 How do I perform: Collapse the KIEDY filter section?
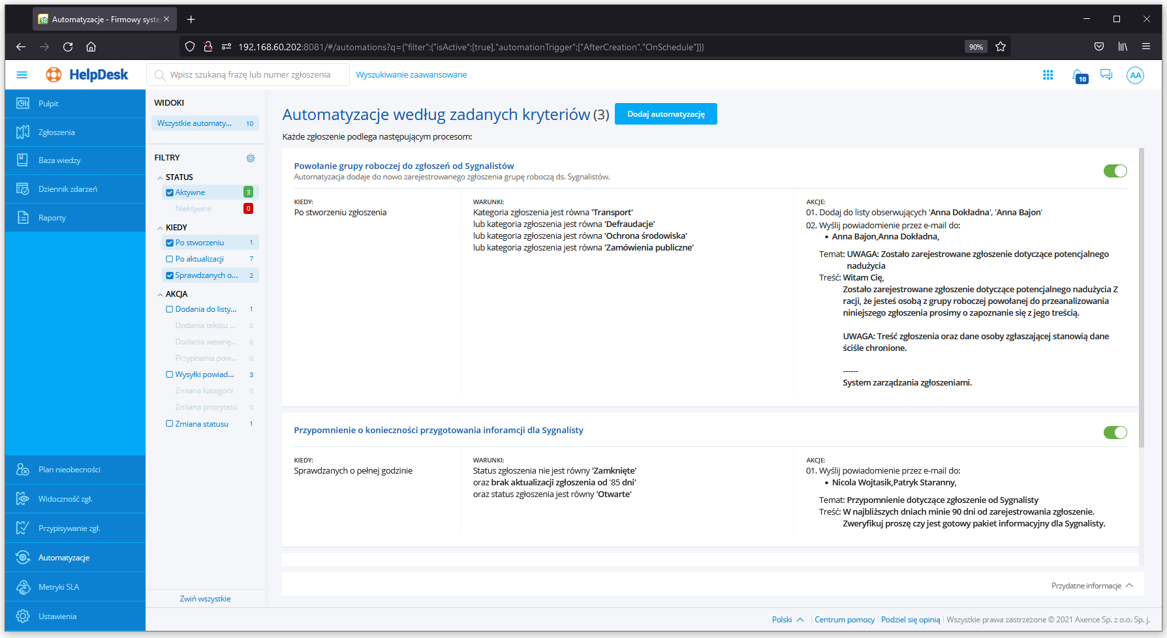point(161,228)
